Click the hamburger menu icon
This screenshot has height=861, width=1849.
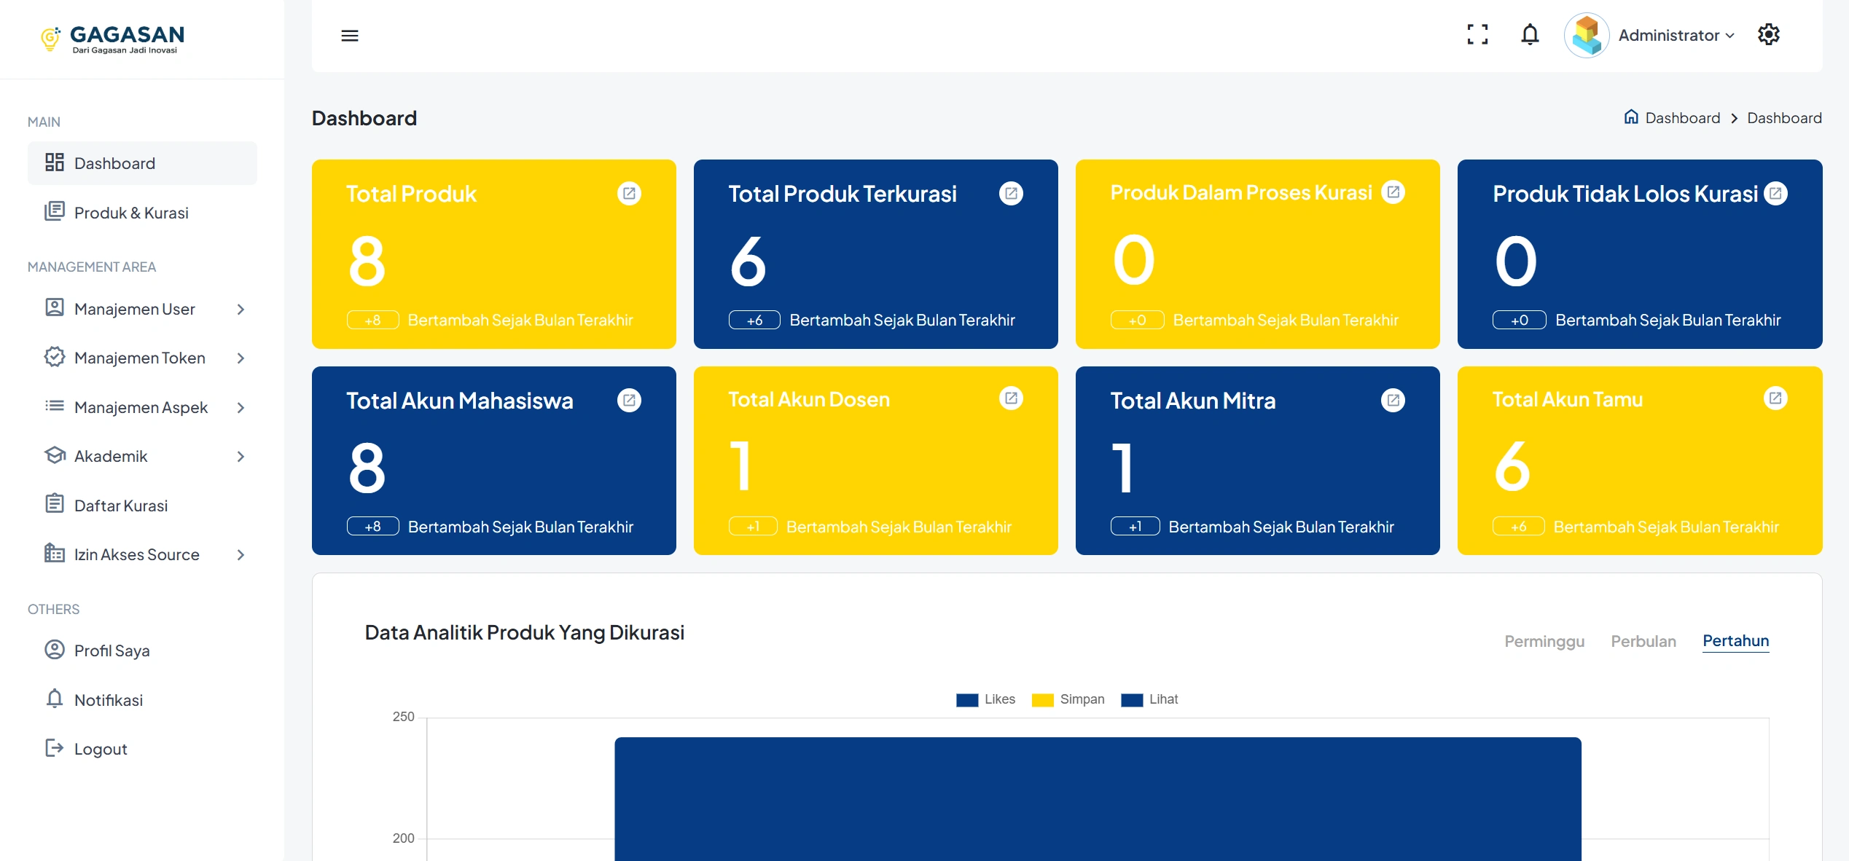[350, 36]
